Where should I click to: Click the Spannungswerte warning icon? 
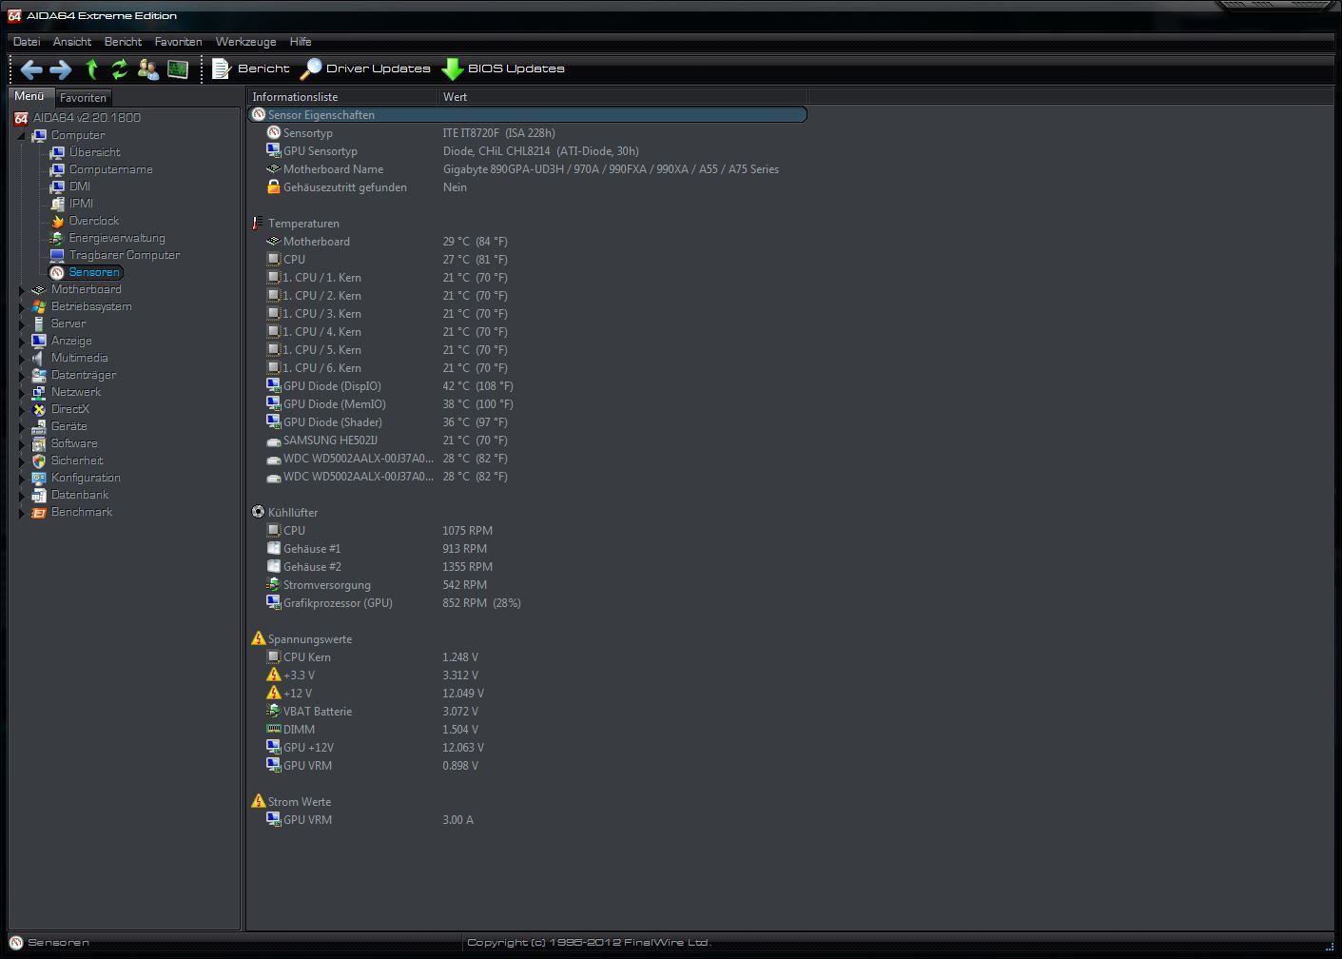[258, 638]
